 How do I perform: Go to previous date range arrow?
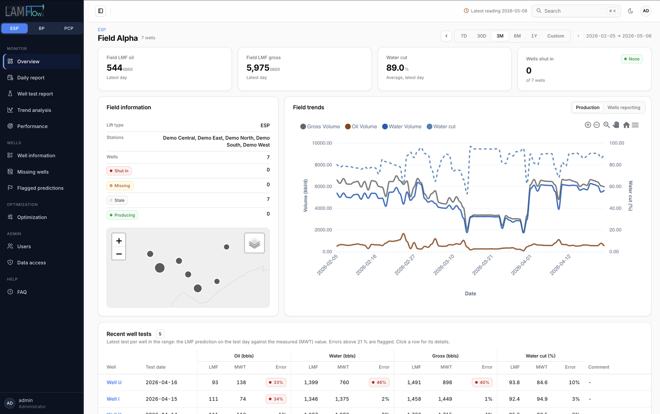[x=446, y=36]
